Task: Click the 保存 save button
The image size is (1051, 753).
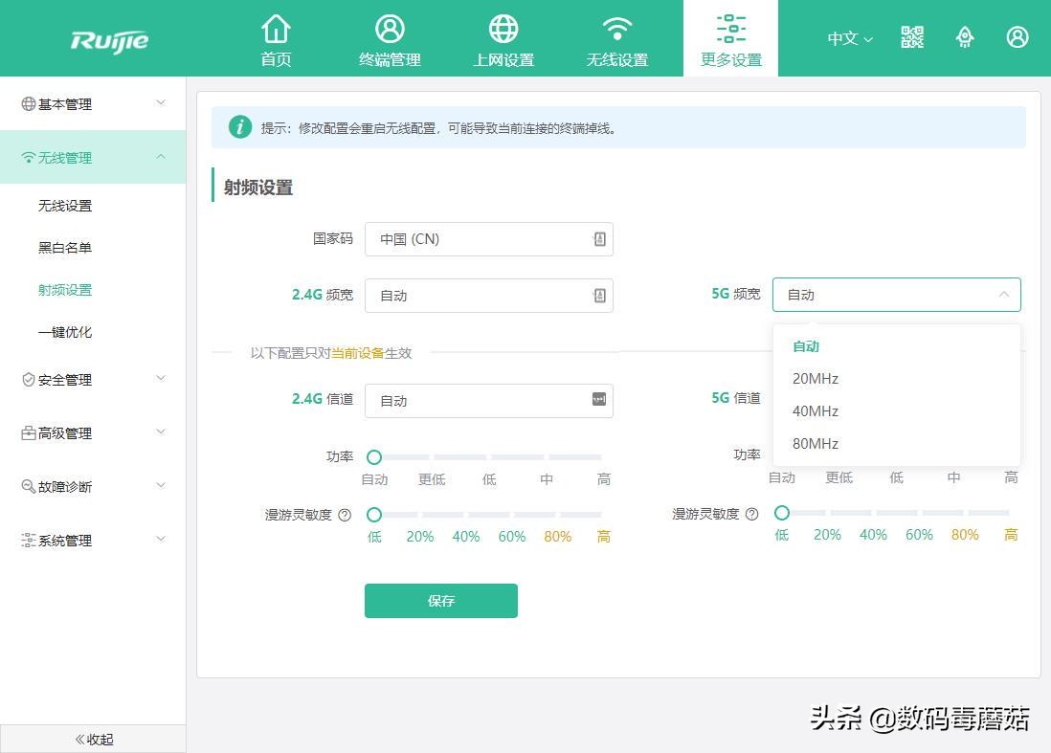Action: coord(440,601)
